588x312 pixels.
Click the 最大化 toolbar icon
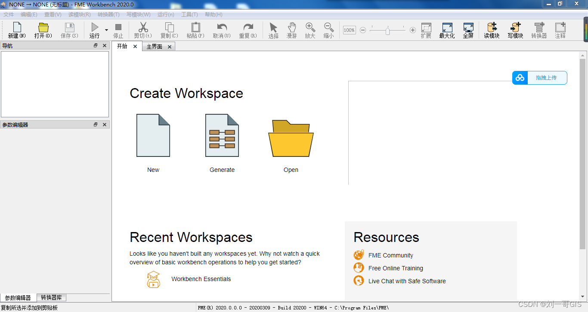click(x=447, y=28)
